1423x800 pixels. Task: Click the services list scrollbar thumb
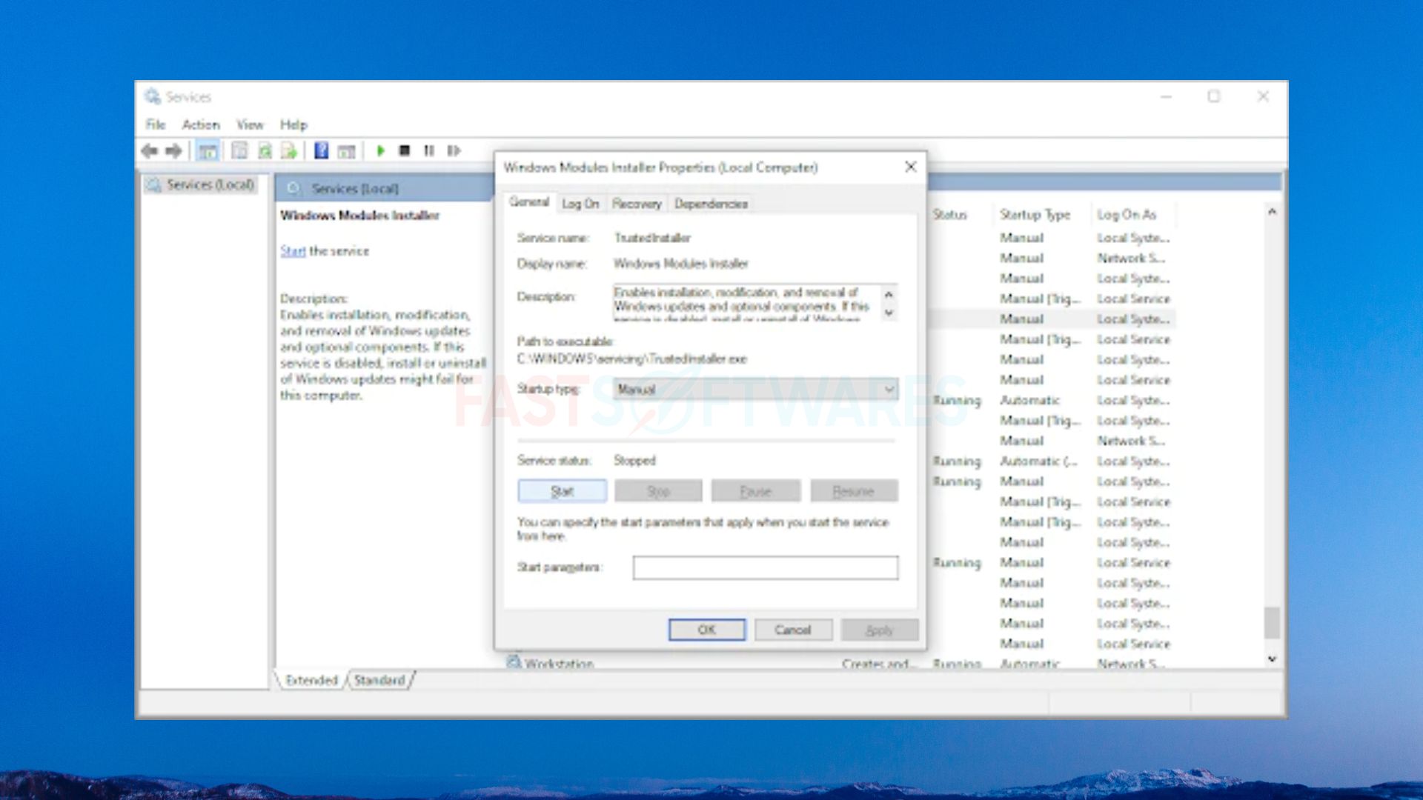pyautogui.click(x=1272, y=622)
